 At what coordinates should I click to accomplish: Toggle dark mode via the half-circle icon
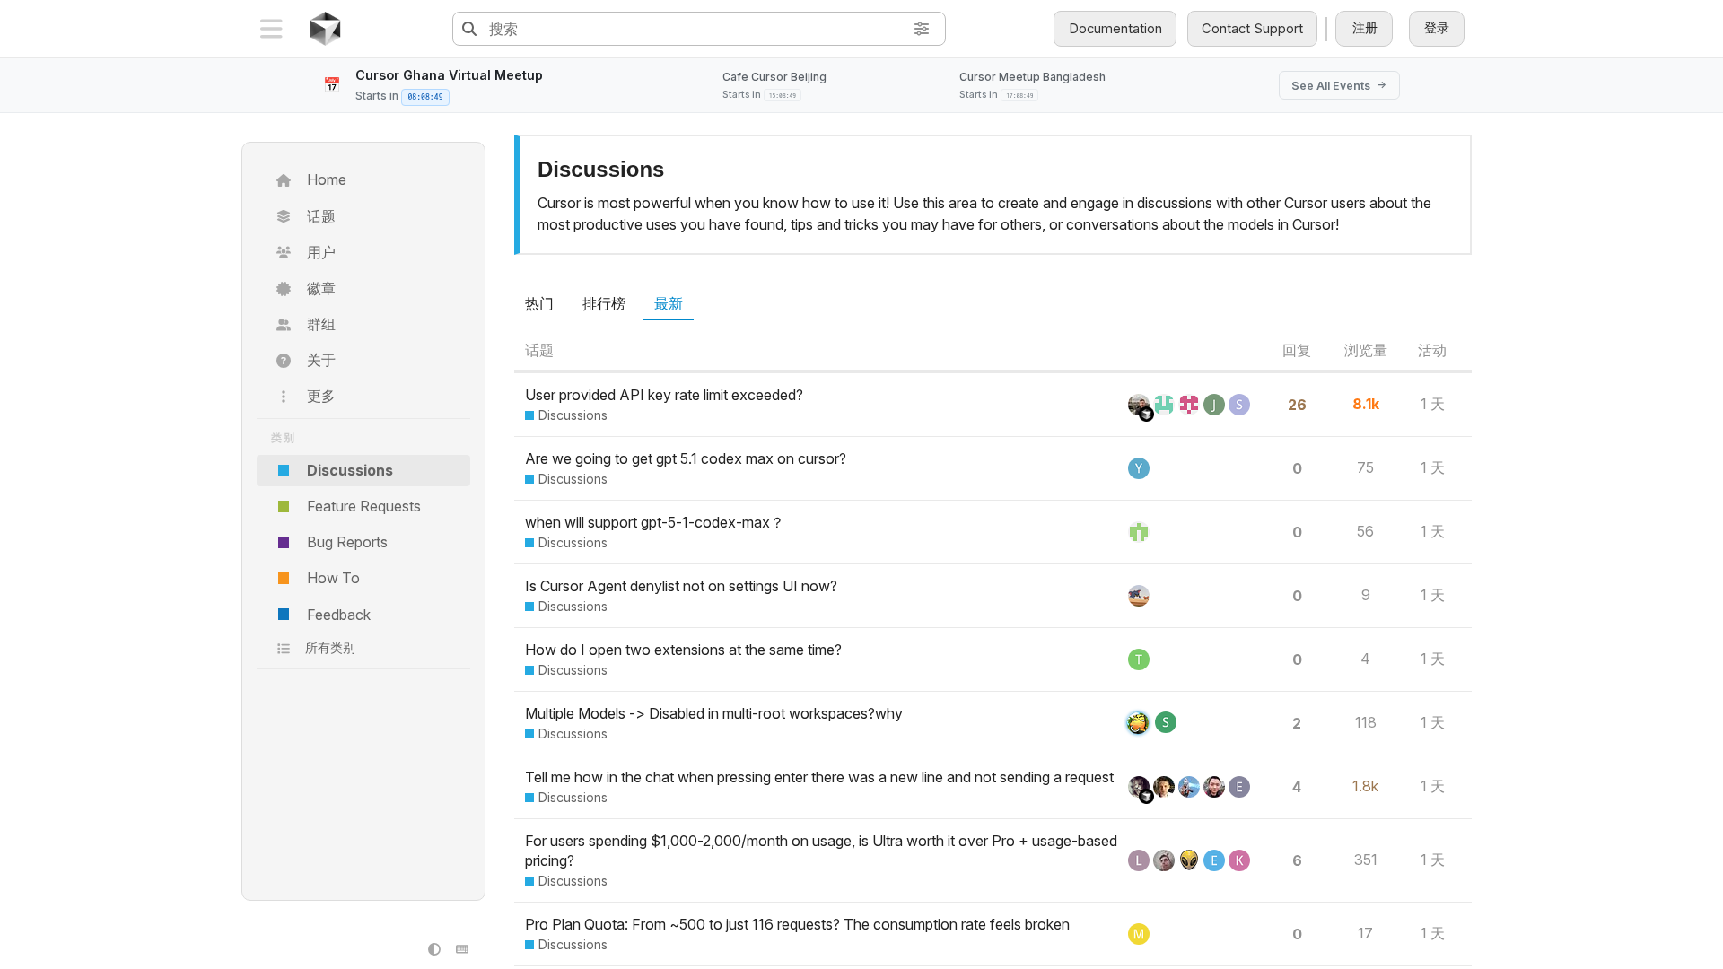(x=434, y=949)
